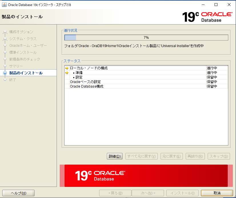Select the 前提条件のチェック step
Screen dimensions: 236x198
click(25, 59)
